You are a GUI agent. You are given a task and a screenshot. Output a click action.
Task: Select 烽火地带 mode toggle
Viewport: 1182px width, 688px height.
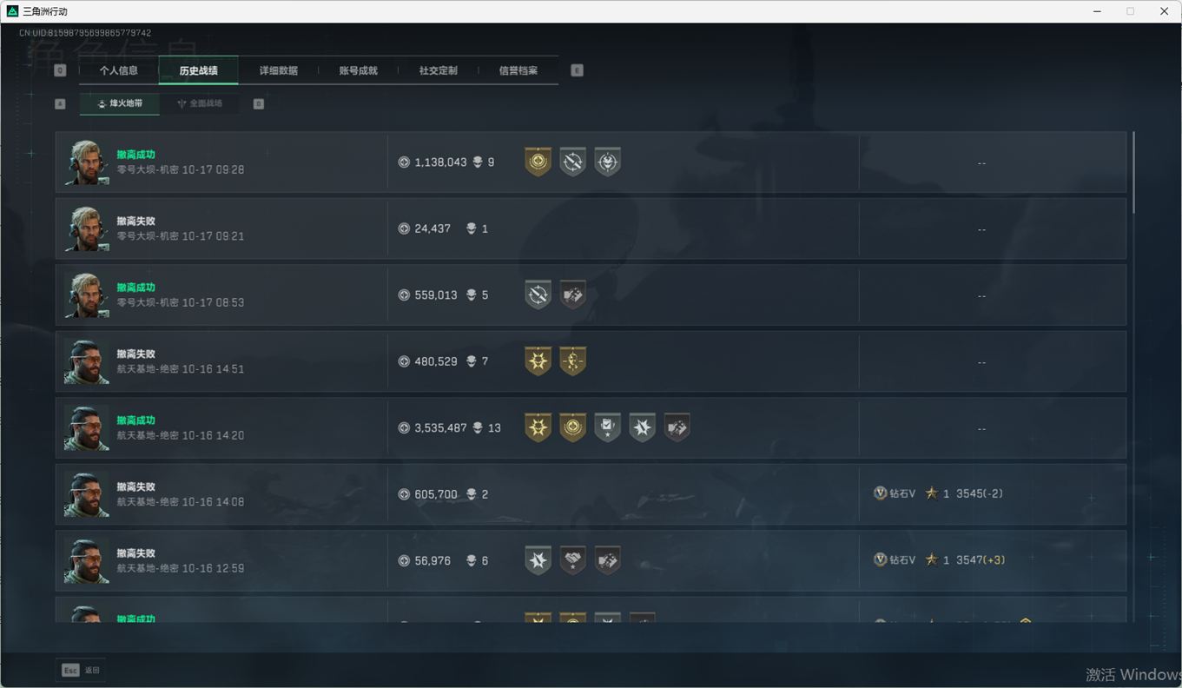[x=120, y=103]
